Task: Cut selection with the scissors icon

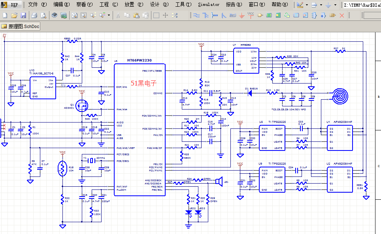Action: click(118, 15)
